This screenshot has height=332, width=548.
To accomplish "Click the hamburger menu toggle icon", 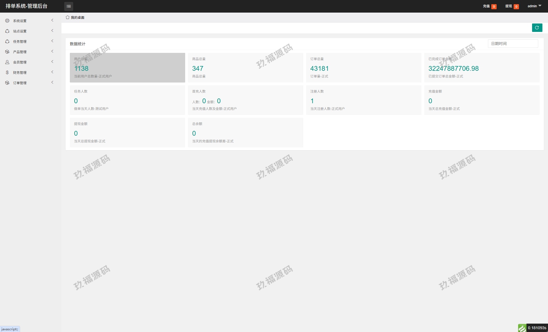I will (68, 6).
